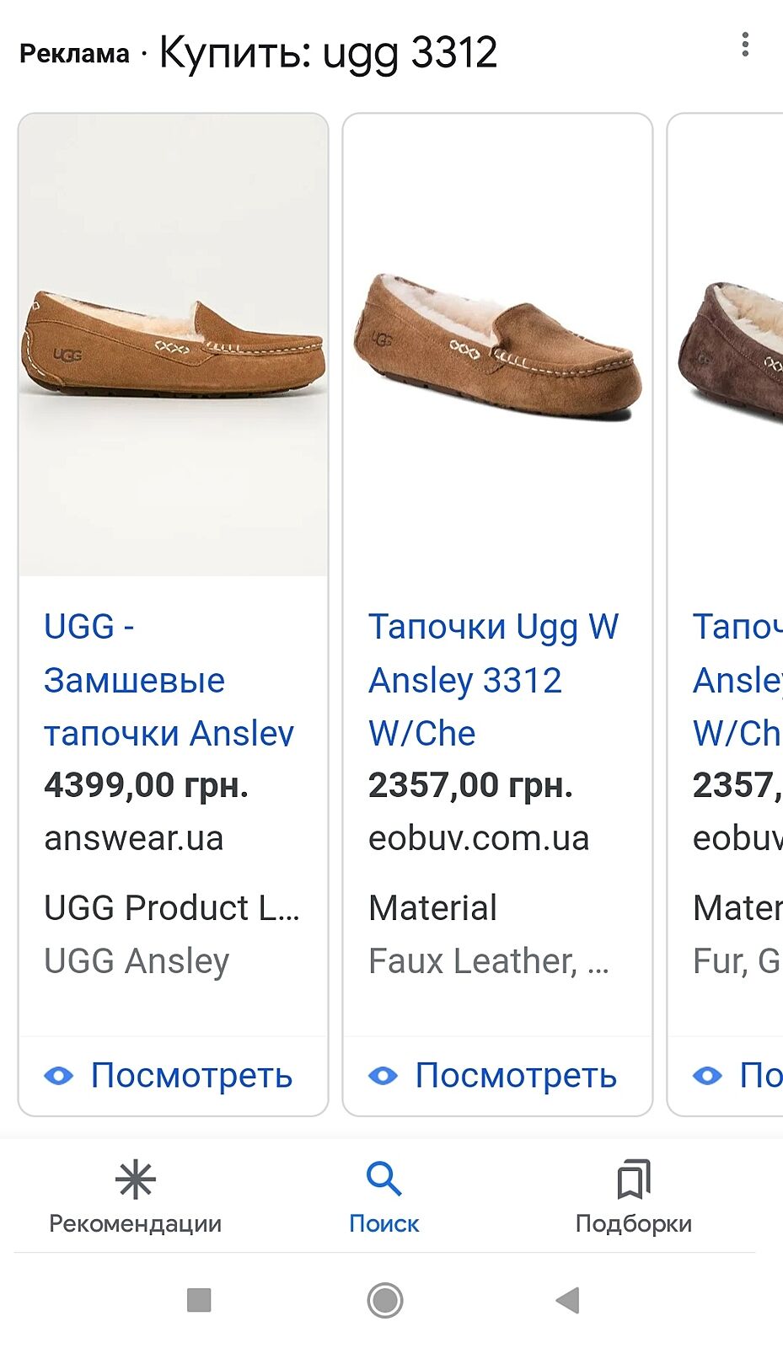Tap eye icon on answear.ua card
The height and width of the screenshot is (1348, 783).
(x=59, y=1076)
